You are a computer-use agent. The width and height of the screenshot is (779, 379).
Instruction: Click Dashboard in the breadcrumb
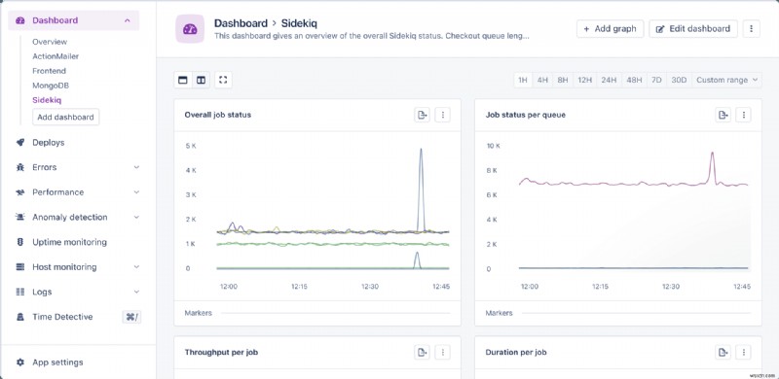(x=241, y=22)
